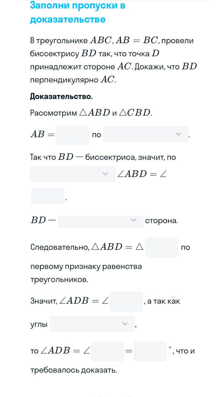The image size is (223, 397).
Task: Click the blank field right after AB =
Action: [73, 135]
